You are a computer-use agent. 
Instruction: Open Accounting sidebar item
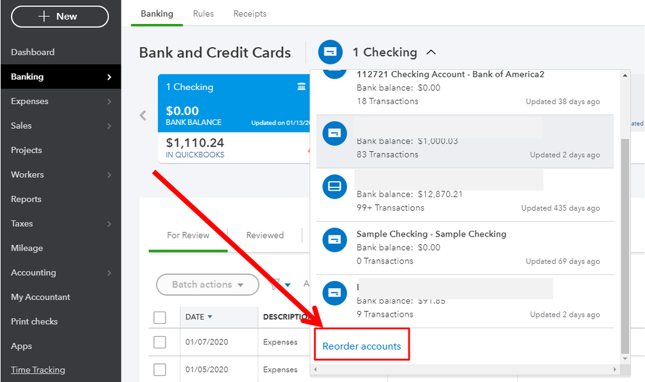click(34, 273)
